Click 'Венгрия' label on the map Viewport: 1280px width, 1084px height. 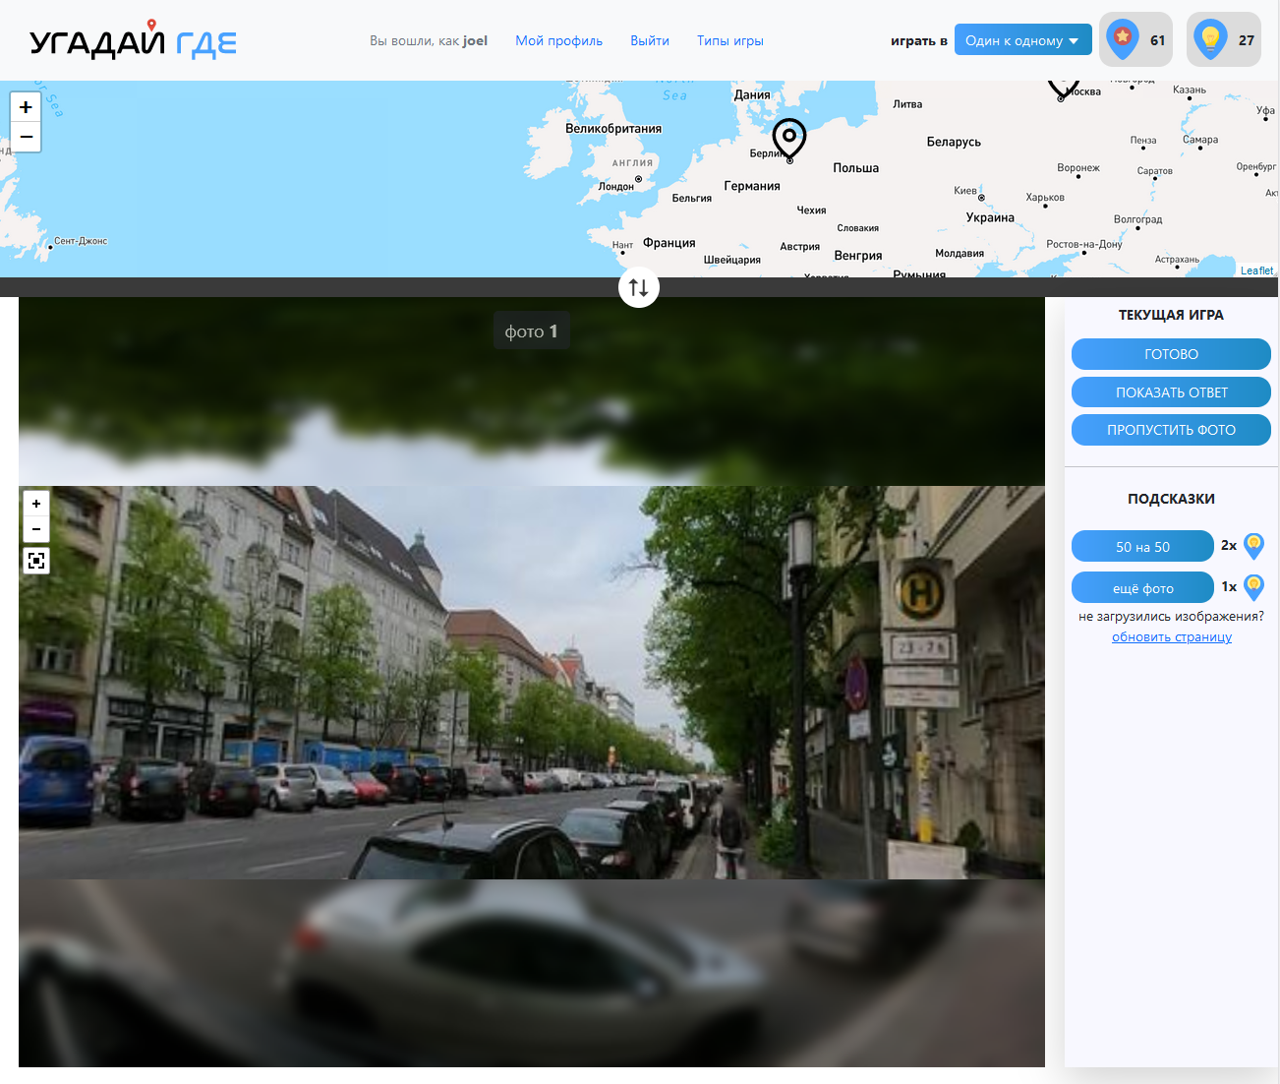coord(858,256)
